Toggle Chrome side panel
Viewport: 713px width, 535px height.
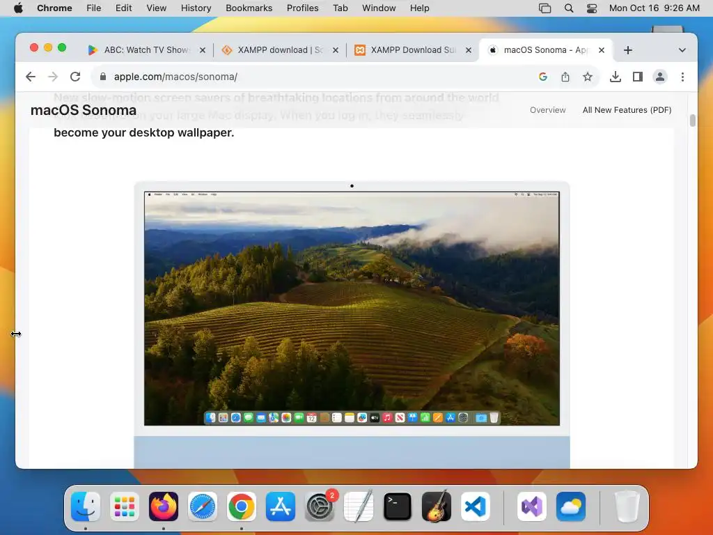(638, 77)
